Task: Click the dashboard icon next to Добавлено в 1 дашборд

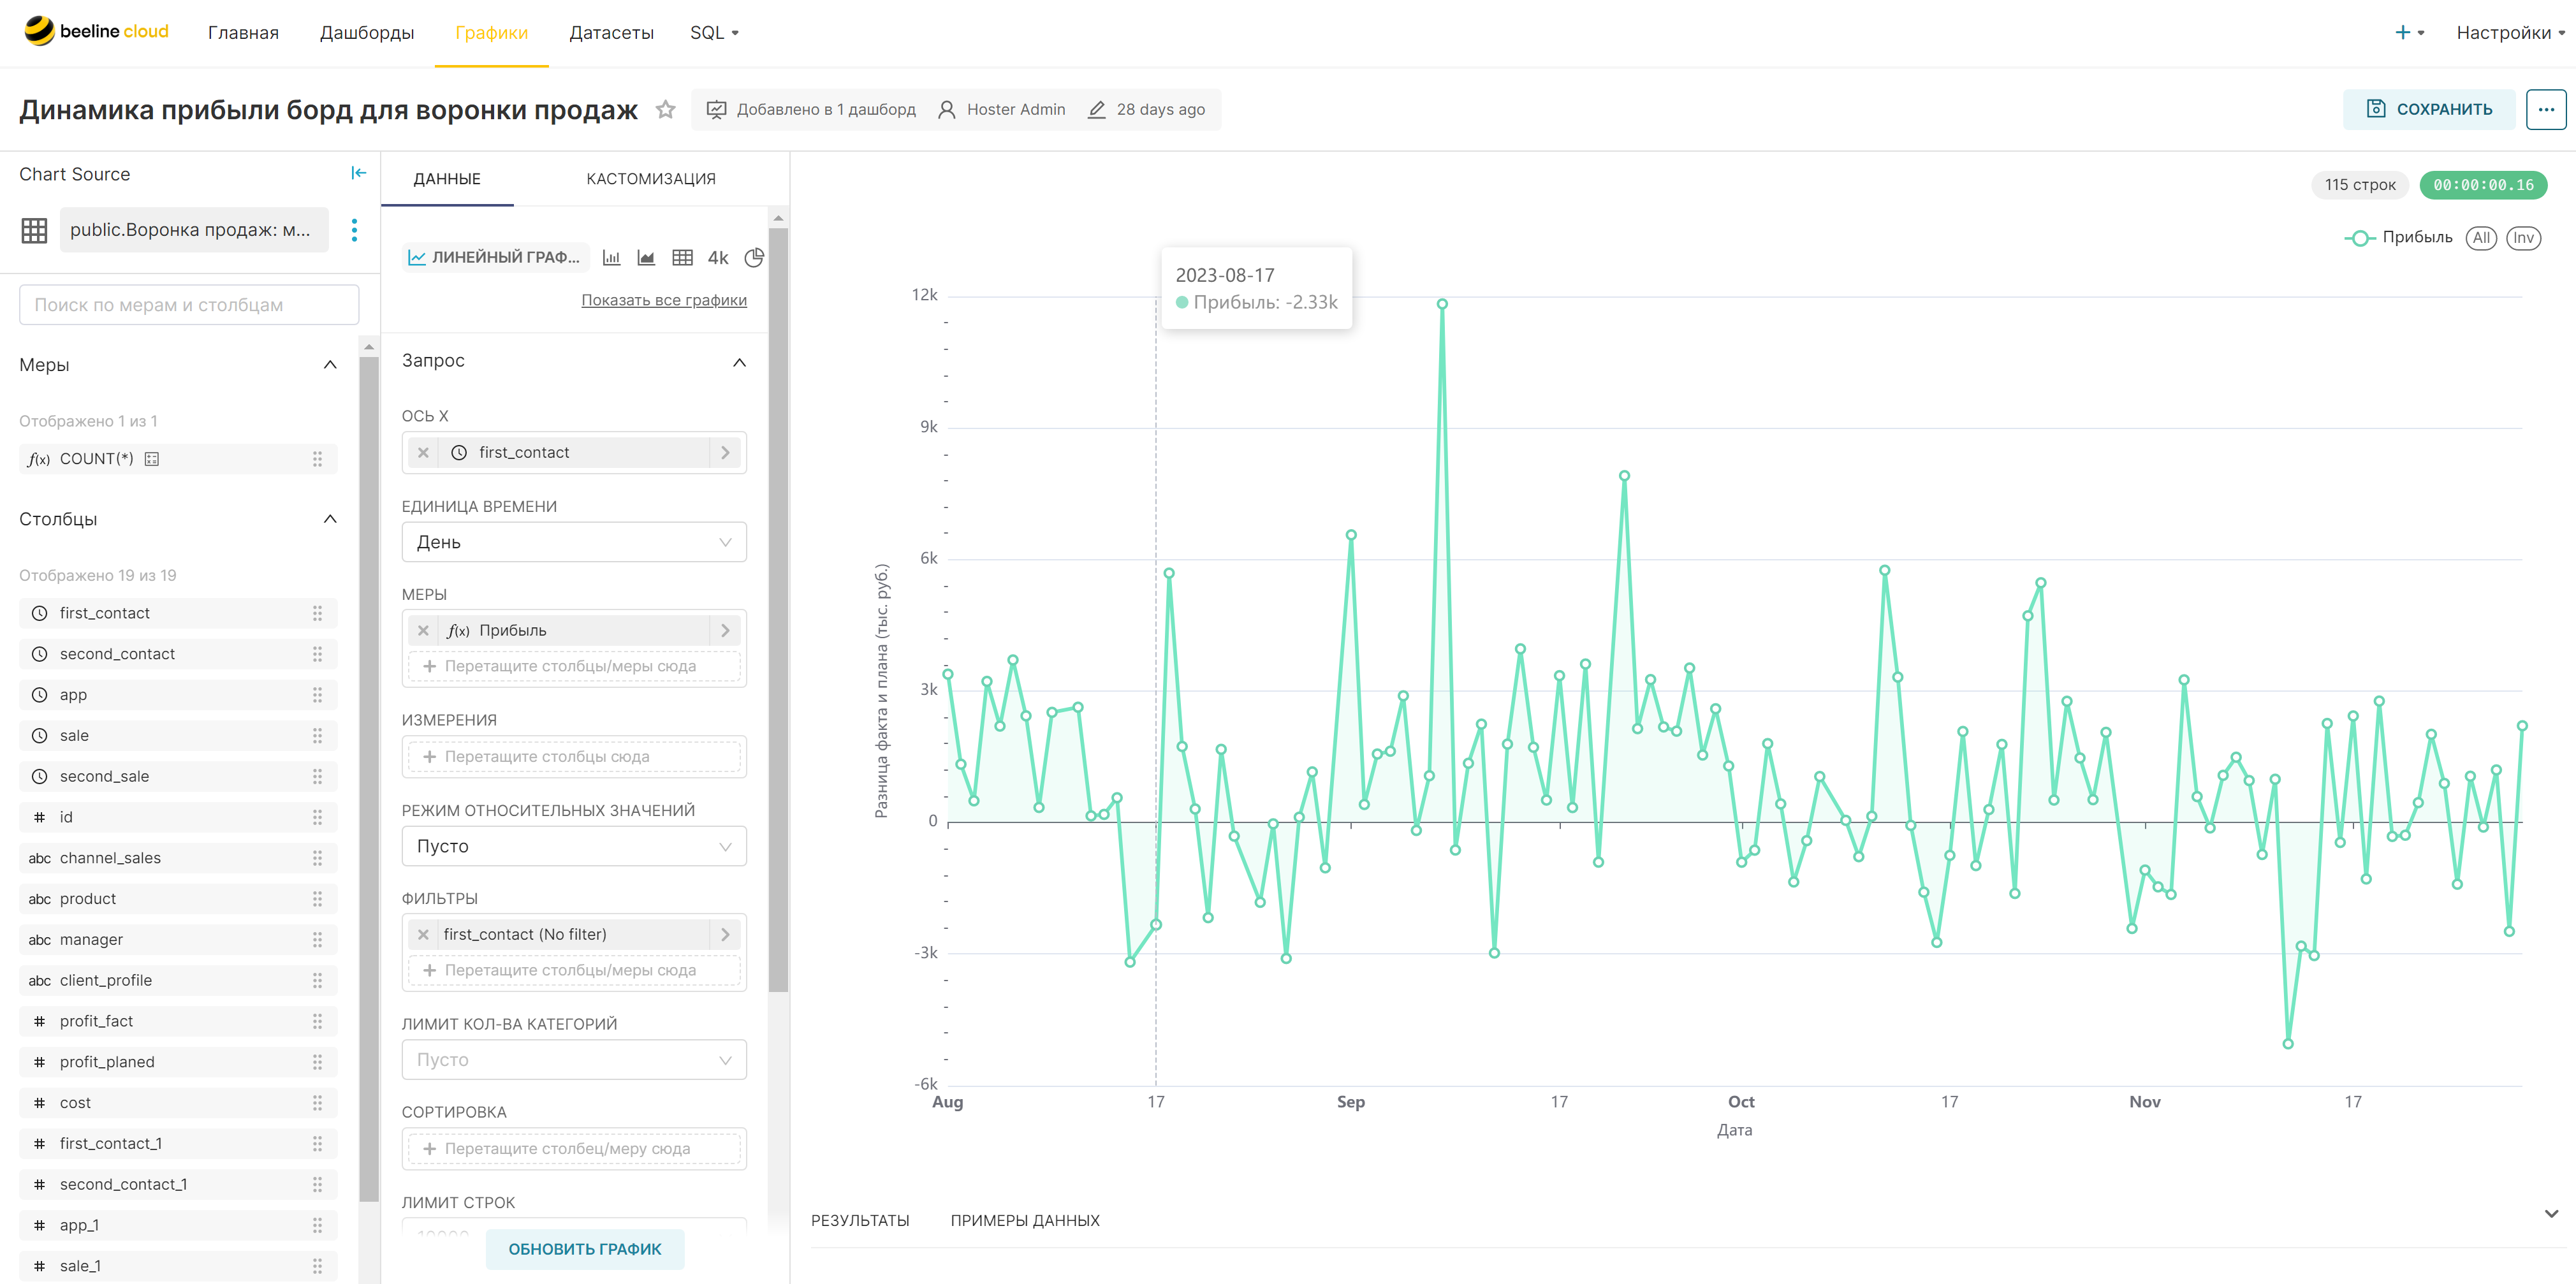Action: pos(716,109)
